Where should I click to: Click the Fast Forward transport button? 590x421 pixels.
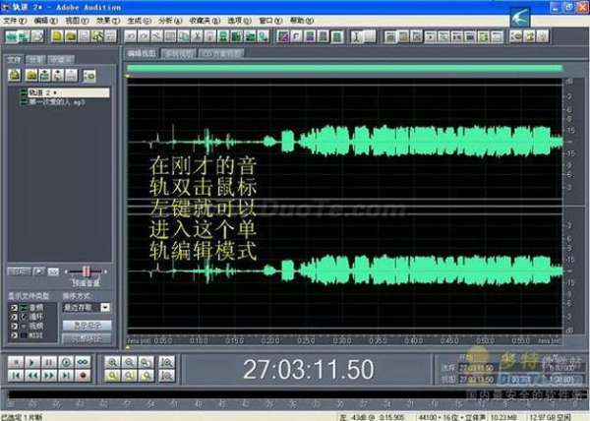point(49,376)
